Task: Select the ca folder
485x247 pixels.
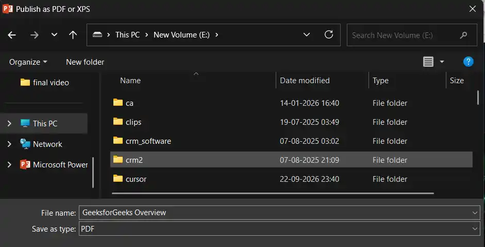Action: (291, 103)
